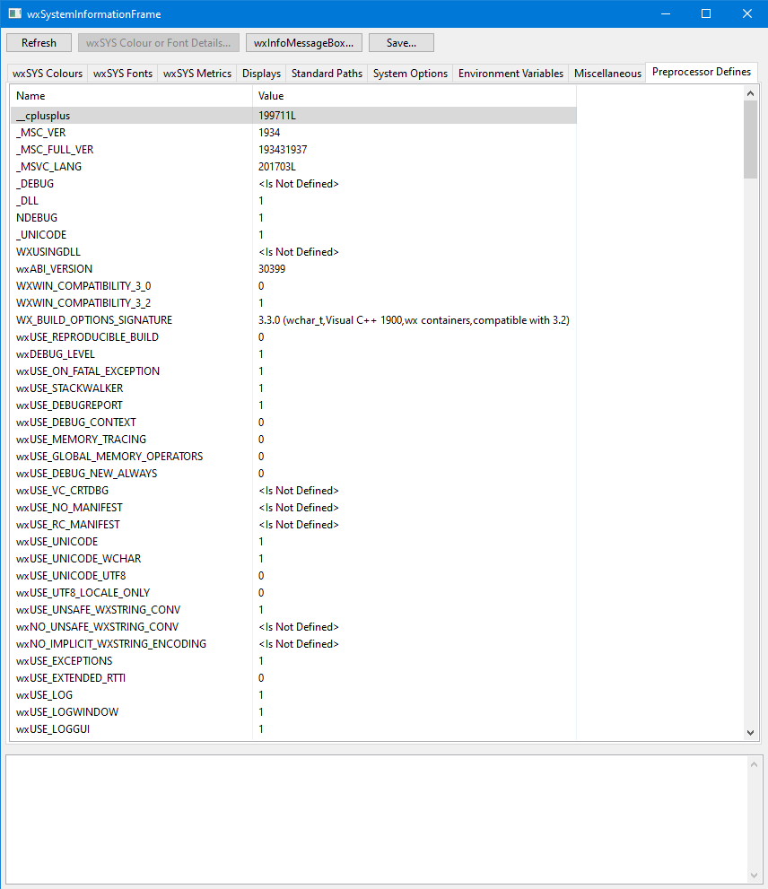The height and width of the screenshot is (889, 768).
Task: Click the list scrollbar down arrow
Action: pyautogui.click(x=750, y=733)
